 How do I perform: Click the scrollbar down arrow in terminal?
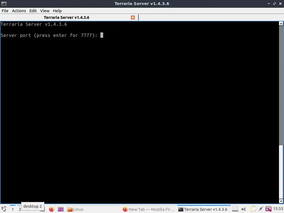pyautogui.click(x=281, y=201)
